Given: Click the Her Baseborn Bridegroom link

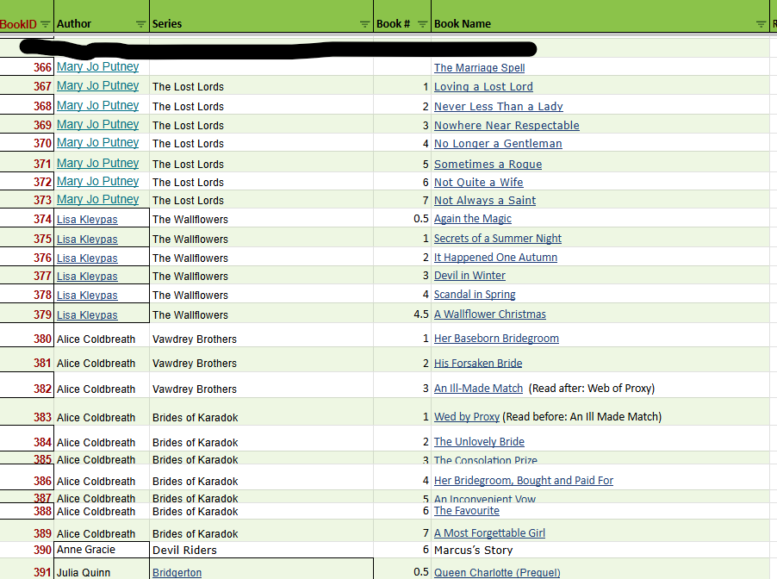Looking at the screenshot, I should (x=496, y=339).
